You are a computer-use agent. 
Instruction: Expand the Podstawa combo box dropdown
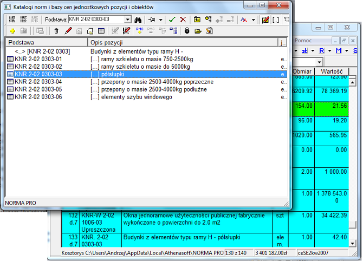click(128, 19)
